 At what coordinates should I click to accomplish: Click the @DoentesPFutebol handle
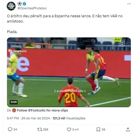[32, 8]
